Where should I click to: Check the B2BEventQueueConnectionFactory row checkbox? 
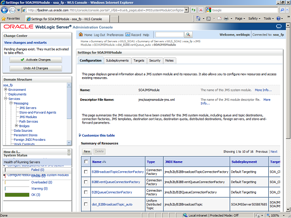(x=86, y=182)
